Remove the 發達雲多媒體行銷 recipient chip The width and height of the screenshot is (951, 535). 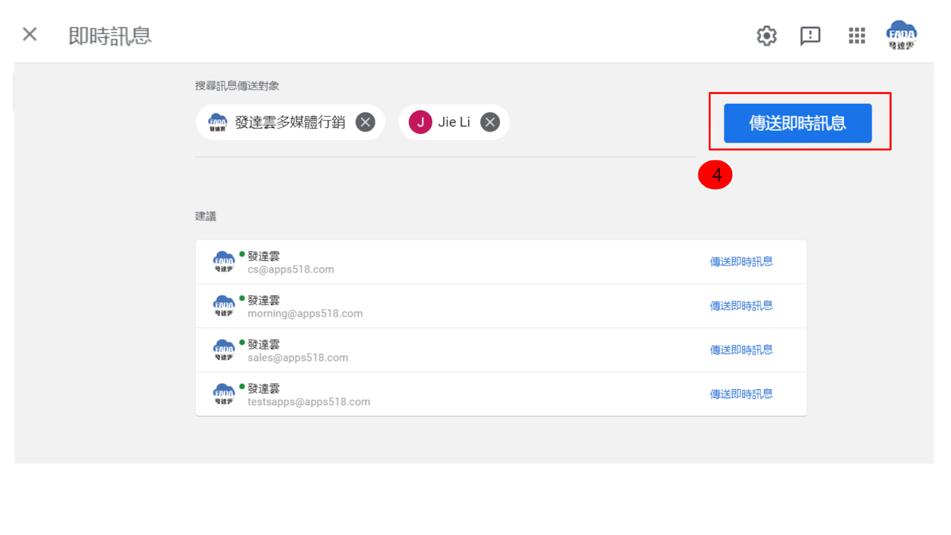pos(366,122)
